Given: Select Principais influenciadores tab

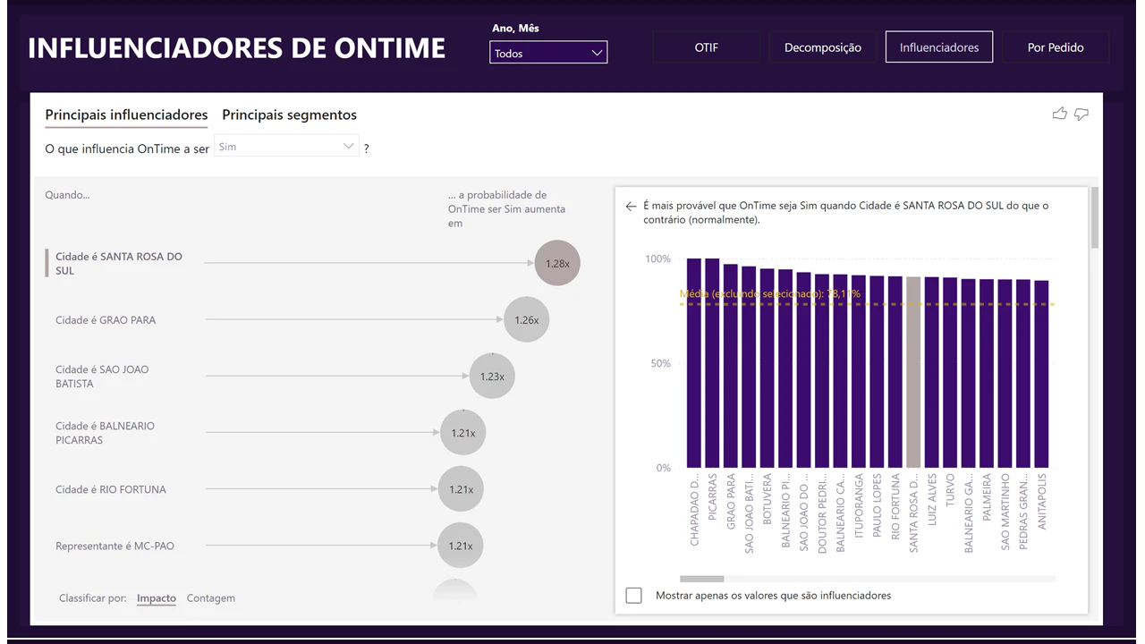Looking at the screenshot, I should (126, 114).
